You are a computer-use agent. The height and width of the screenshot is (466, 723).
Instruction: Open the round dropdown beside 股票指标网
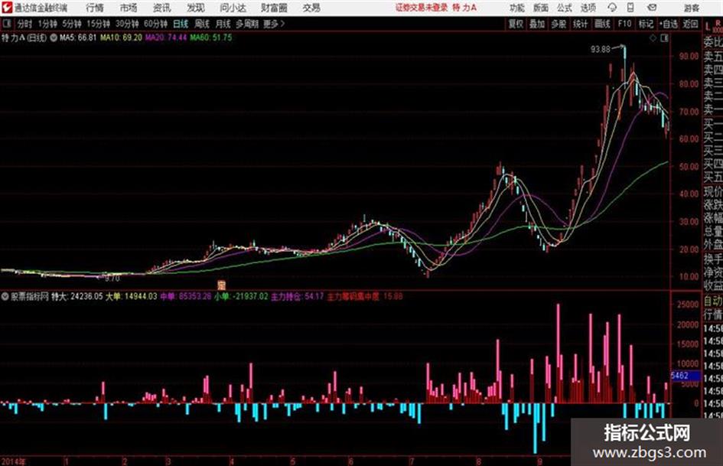[5, 297]
